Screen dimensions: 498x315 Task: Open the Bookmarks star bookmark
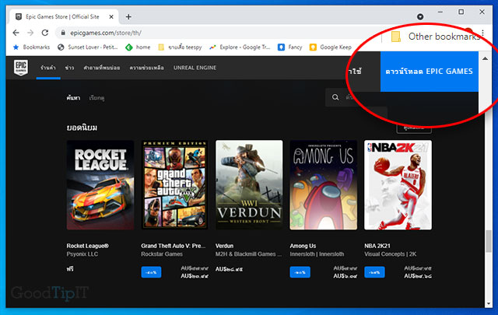(x=31, y=47)
